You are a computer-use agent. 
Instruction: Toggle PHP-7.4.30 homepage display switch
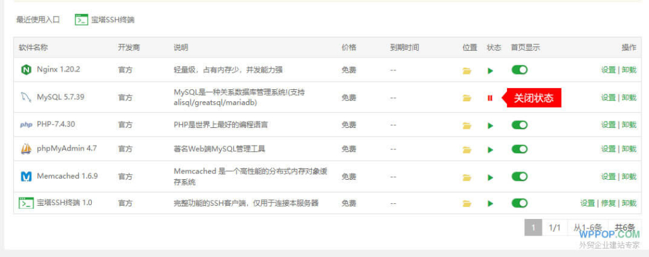[x=520, y=125]
